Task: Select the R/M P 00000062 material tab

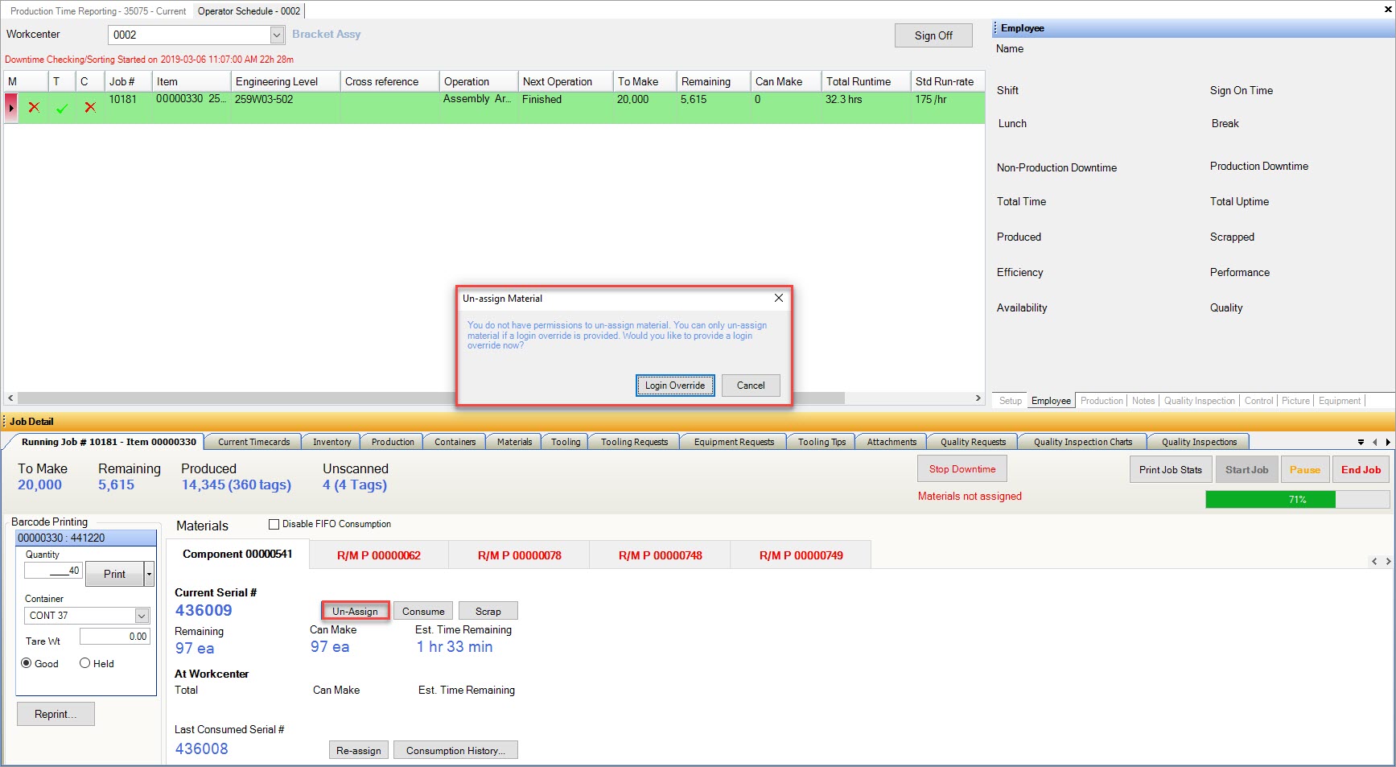Action: (x=378, y=555)
